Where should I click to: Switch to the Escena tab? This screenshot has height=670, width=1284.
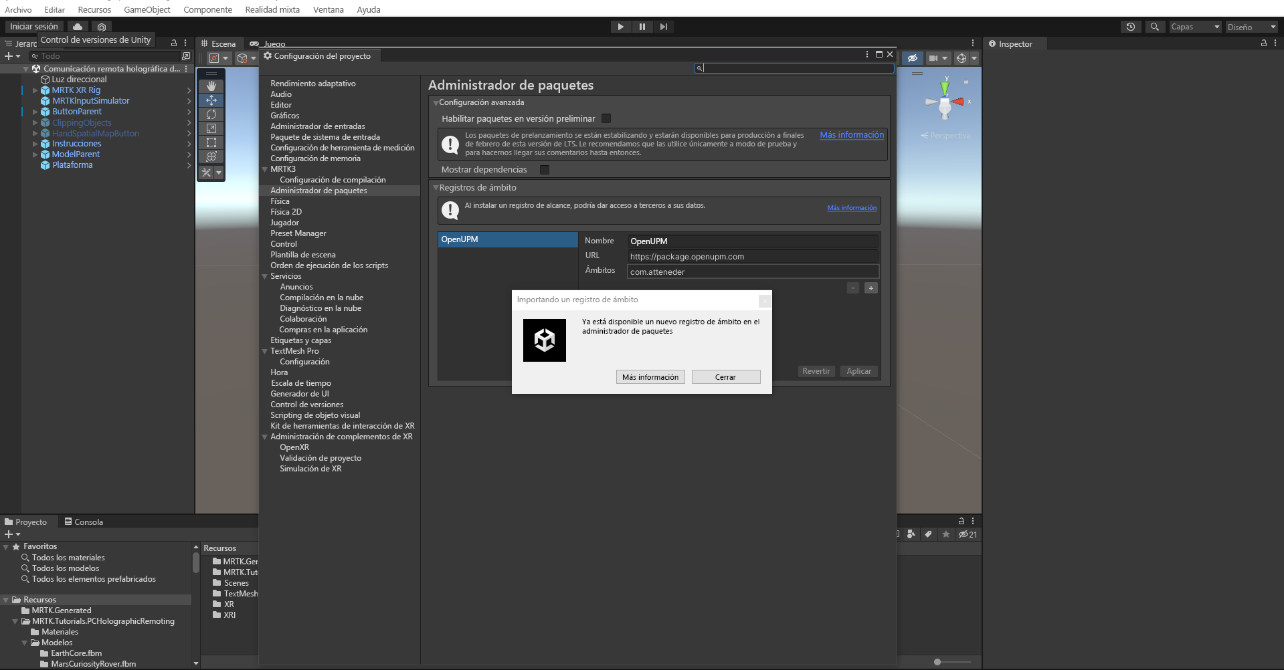click(x=219, y=43)
